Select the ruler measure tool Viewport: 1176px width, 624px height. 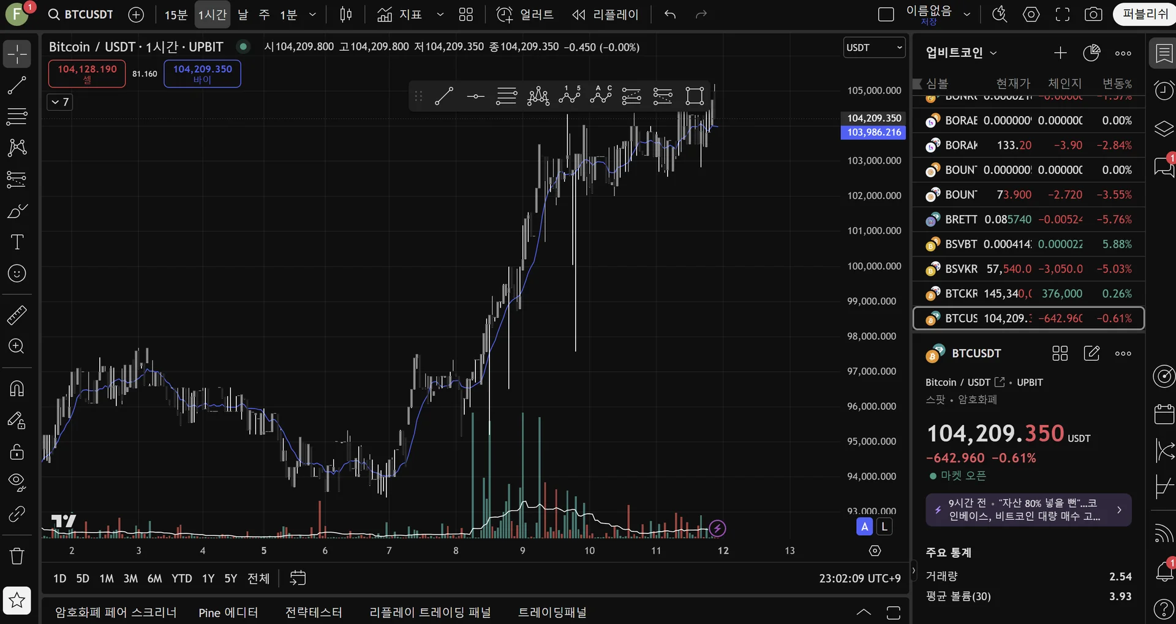17,315
